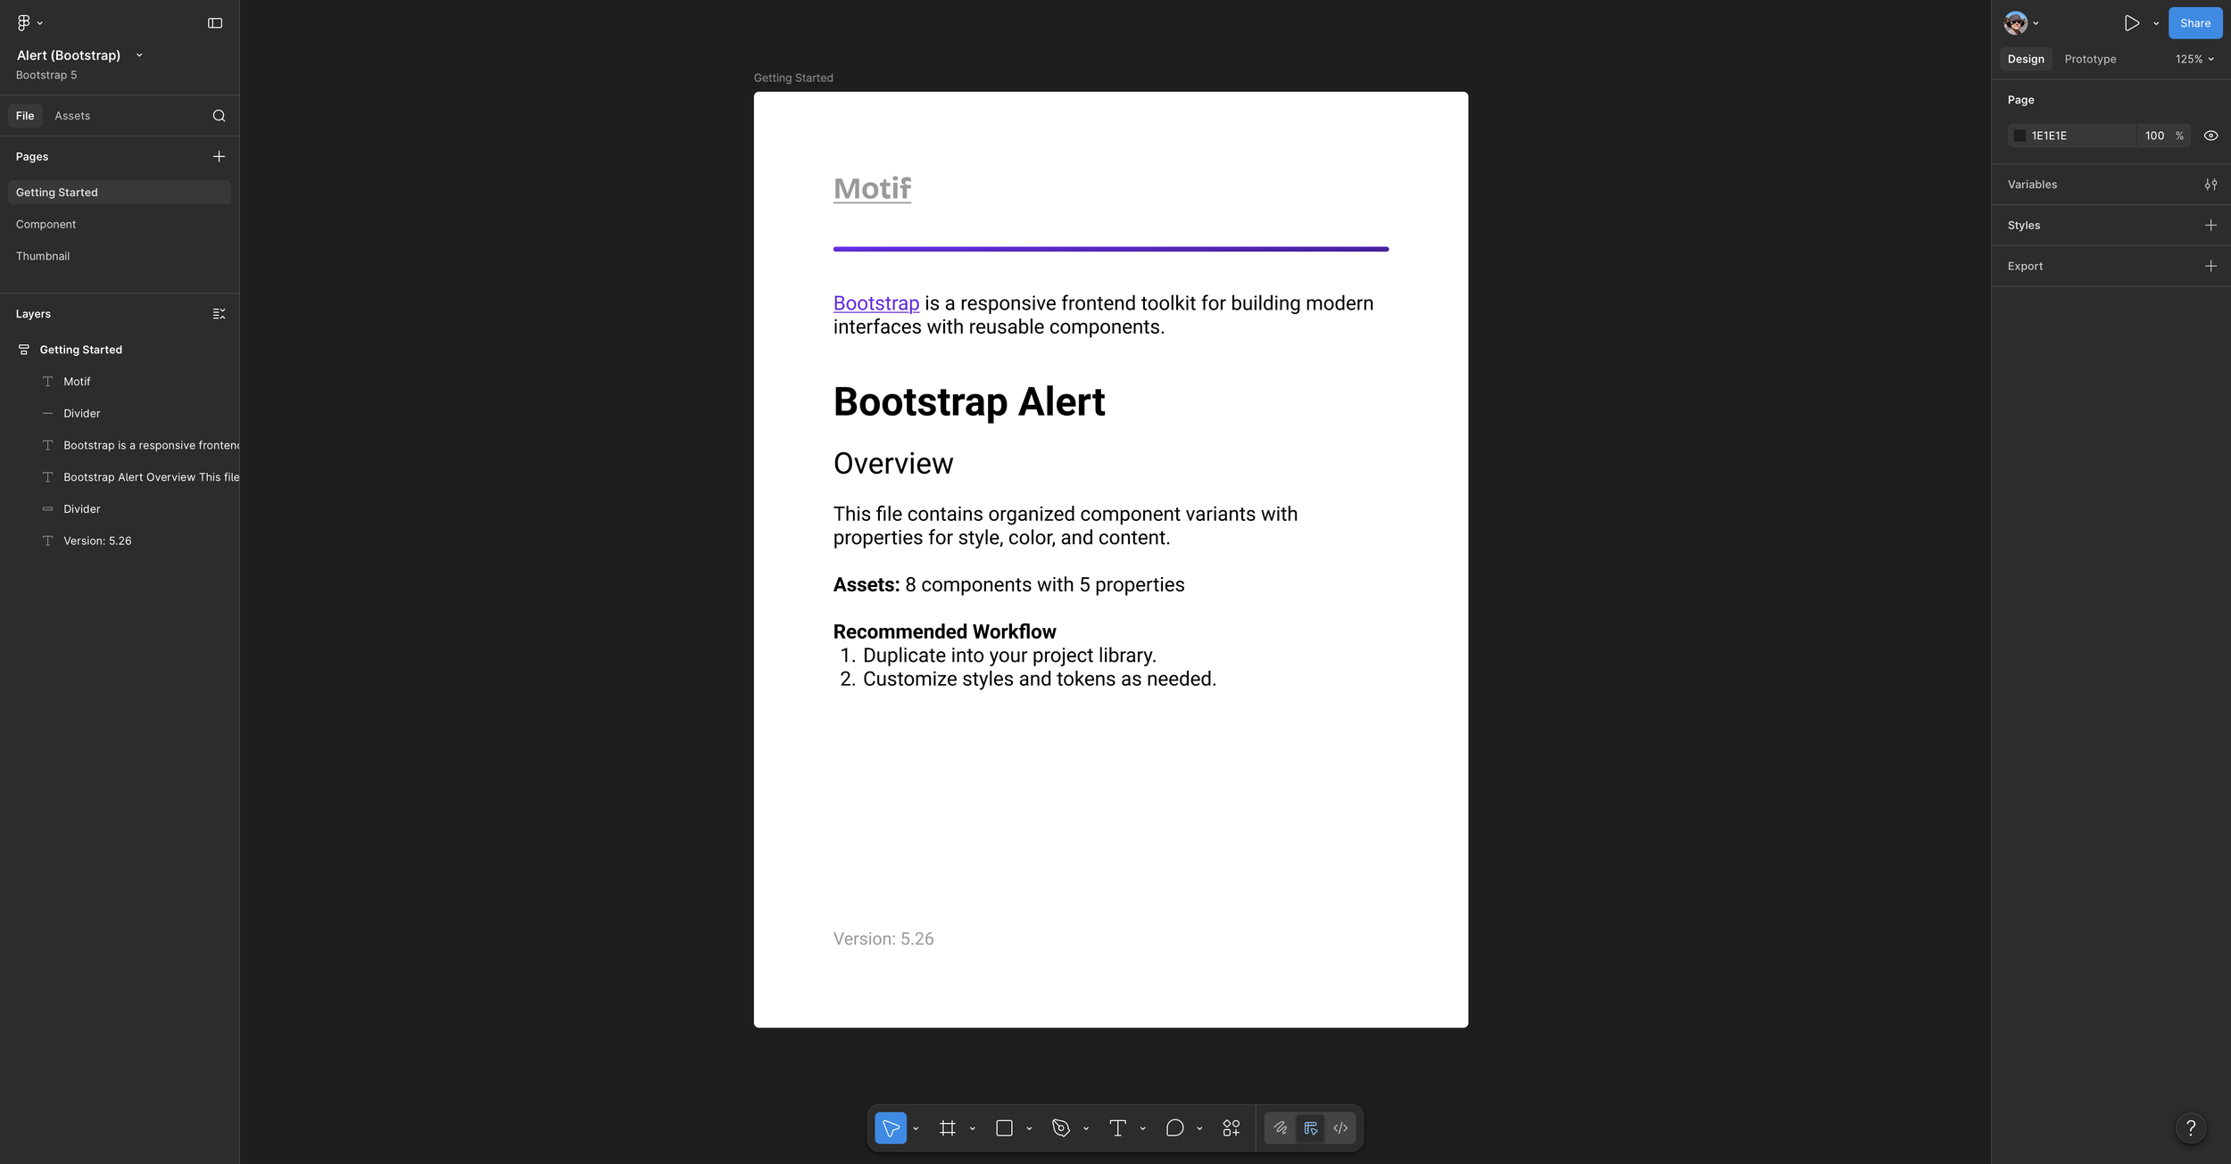Add export setting with Export plus icon
Viewport: 2231px width, 1164px height.
pyautogui.click(x=2210, y=267)
